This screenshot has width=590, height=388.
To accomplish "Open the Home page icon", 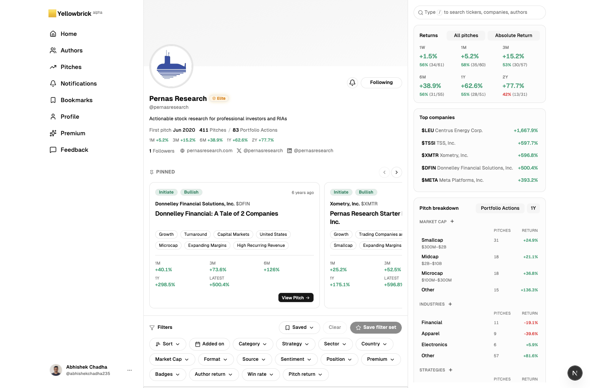I will click(x=53, y=34).
